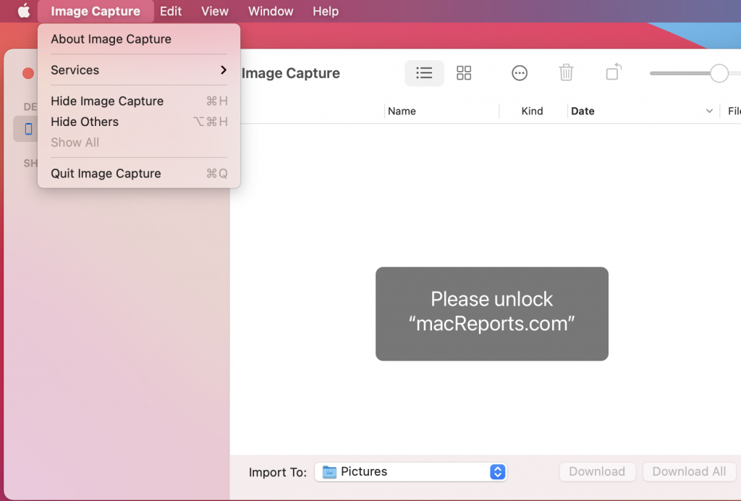Click the dimmed Show All entry
Image resolution: width=741 pixels, height=501 pixels.
coord(139,143)
